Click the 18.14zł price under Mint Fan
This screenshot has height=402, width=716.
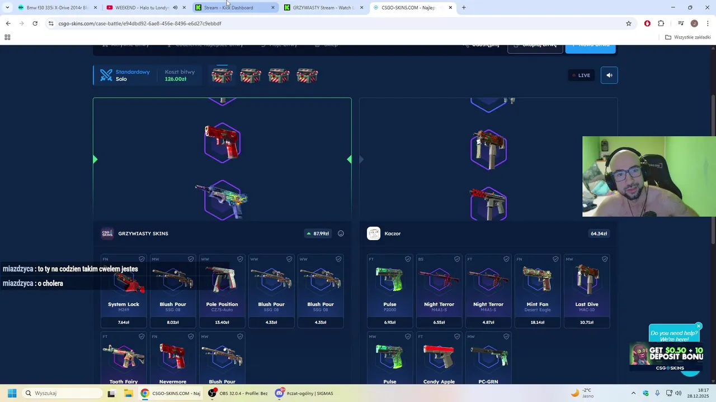coord(538,322)
